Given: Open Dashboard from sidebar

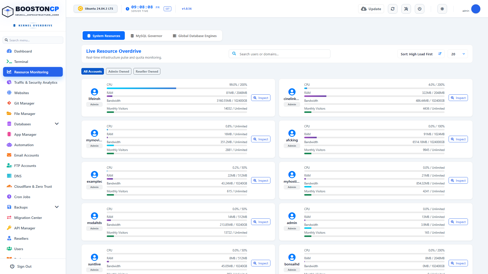Looking at the screenshot, I should [33, 51].
